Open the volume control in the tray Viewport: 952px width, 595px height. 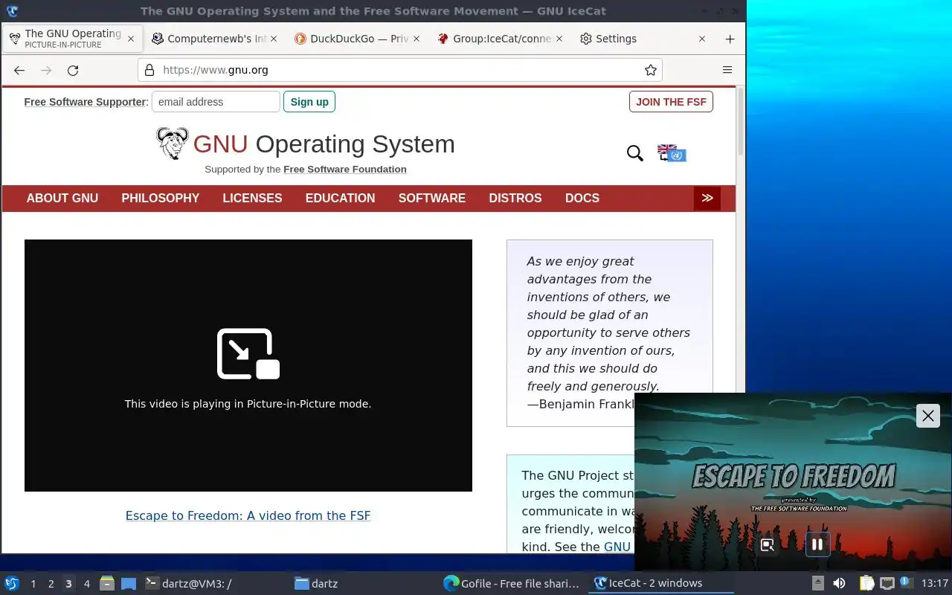[x=839, y=583]
